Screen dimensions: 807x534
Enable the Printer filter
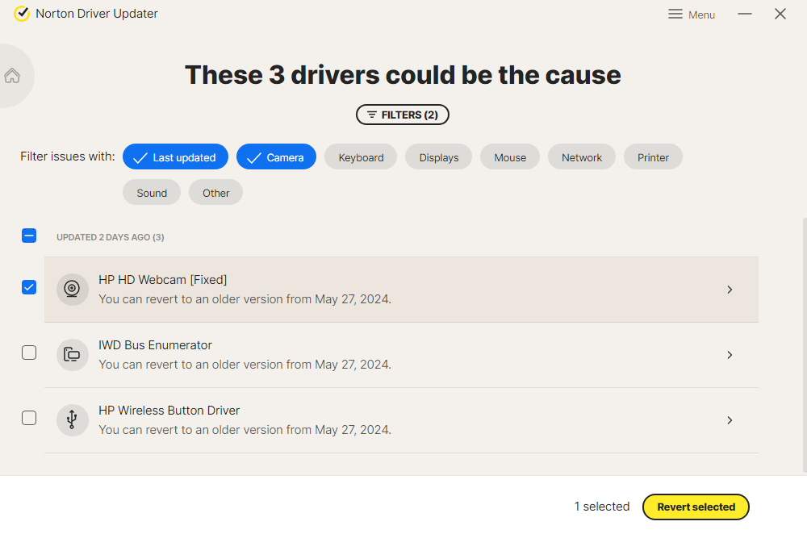point(653,157)
